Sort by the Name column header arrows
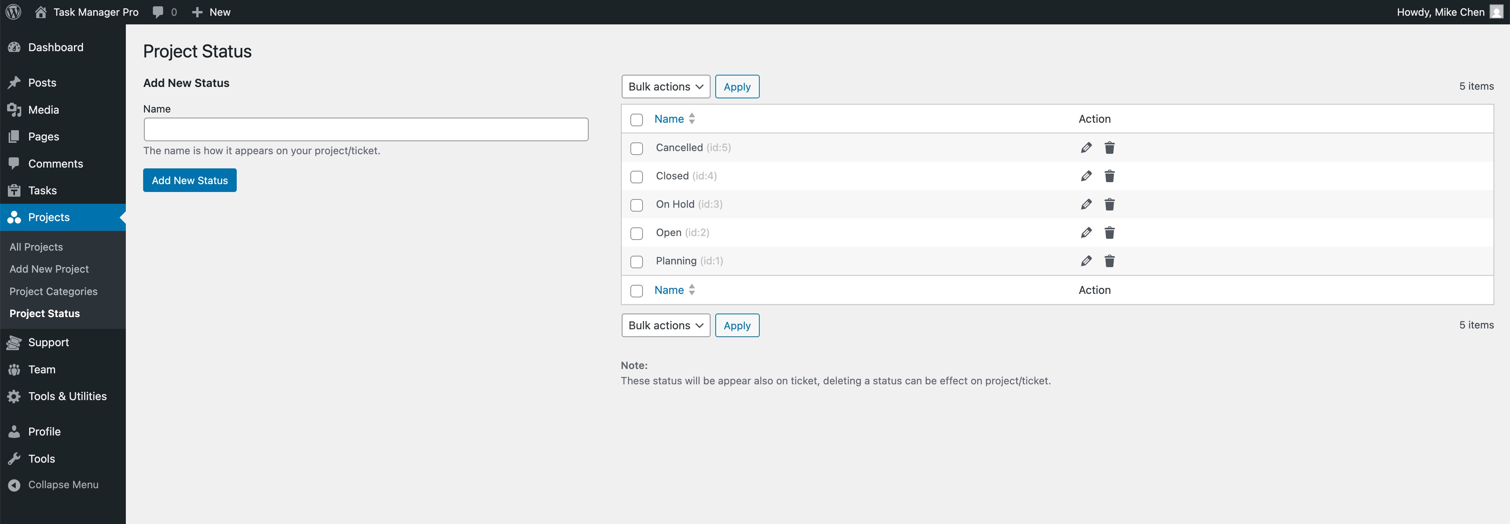The image size is (1510, 524). pyautogui.click(x=692, y=119)
